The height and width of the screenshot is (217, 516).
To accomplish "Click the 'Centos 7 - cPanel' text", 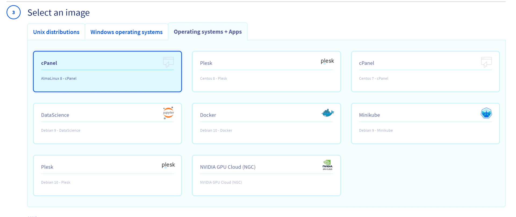I will click(x=374, y=79).
